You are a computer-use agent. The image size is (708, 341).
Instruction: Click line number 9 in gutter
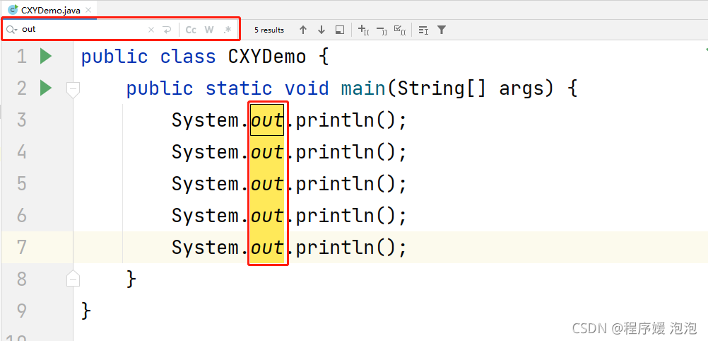[x=21, y=311]
